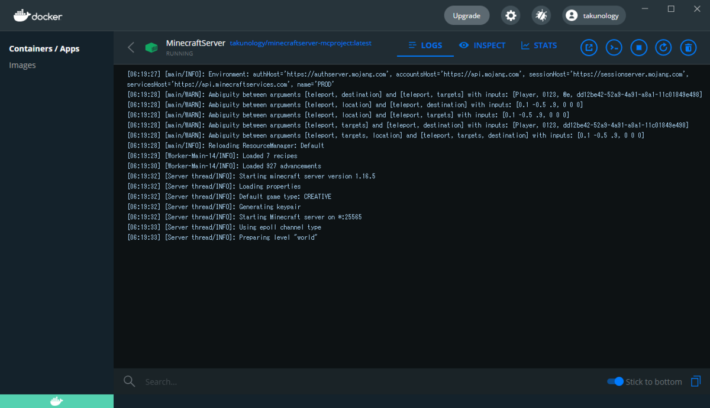Select the 'Loaded 927 advancements' log line

pos(224,166)
